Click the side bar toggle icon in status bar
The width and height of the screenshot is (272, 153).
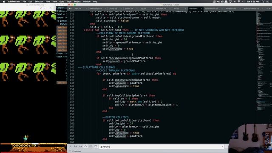click(70, 151)
